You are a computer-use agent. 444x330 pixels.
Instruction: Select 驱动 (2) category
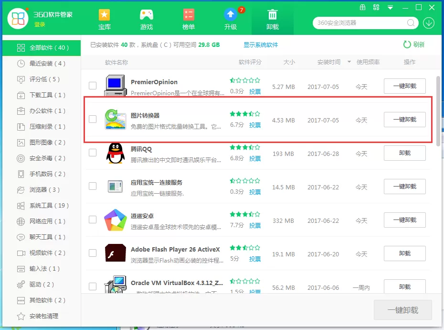42,285
